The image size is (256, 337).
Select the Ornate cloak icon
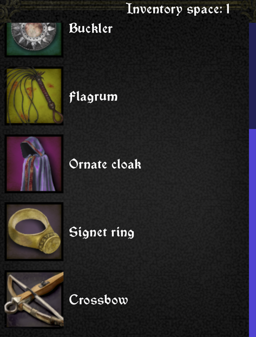point(34,164)
